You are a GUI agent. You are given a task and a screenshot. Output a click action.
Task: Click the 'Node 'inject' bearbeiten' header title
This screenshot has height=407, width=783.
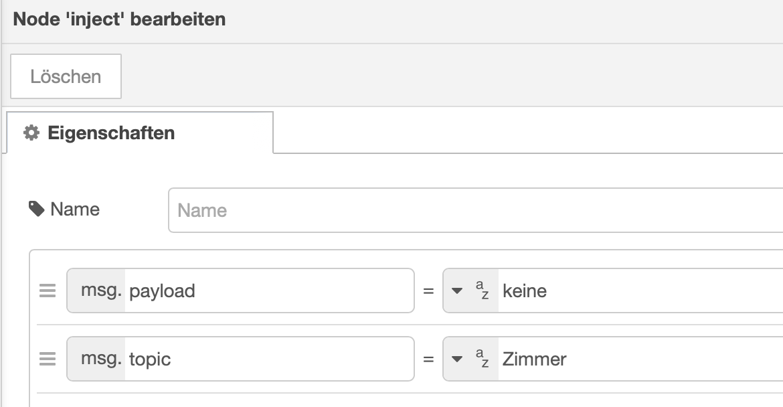(x=120, y=19)
